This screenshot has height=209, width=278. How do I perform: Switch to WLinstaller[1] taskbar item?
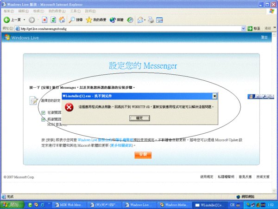(210, 205)
